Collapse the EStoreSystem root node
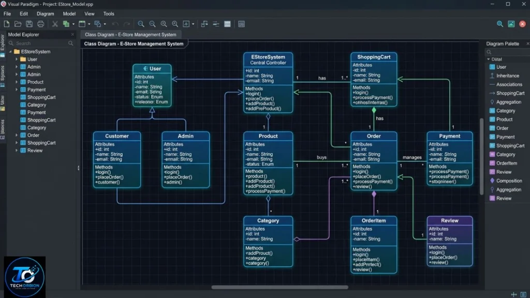This screenshot has width=530, height=298. 10,52
